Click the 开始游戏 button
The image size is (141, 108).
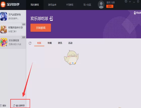point(41,28)
